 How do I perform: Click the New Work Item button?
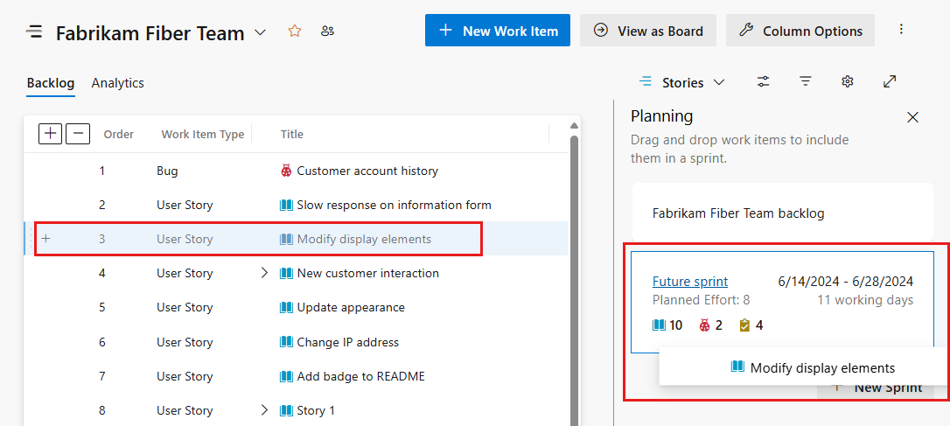click(498, 31)
